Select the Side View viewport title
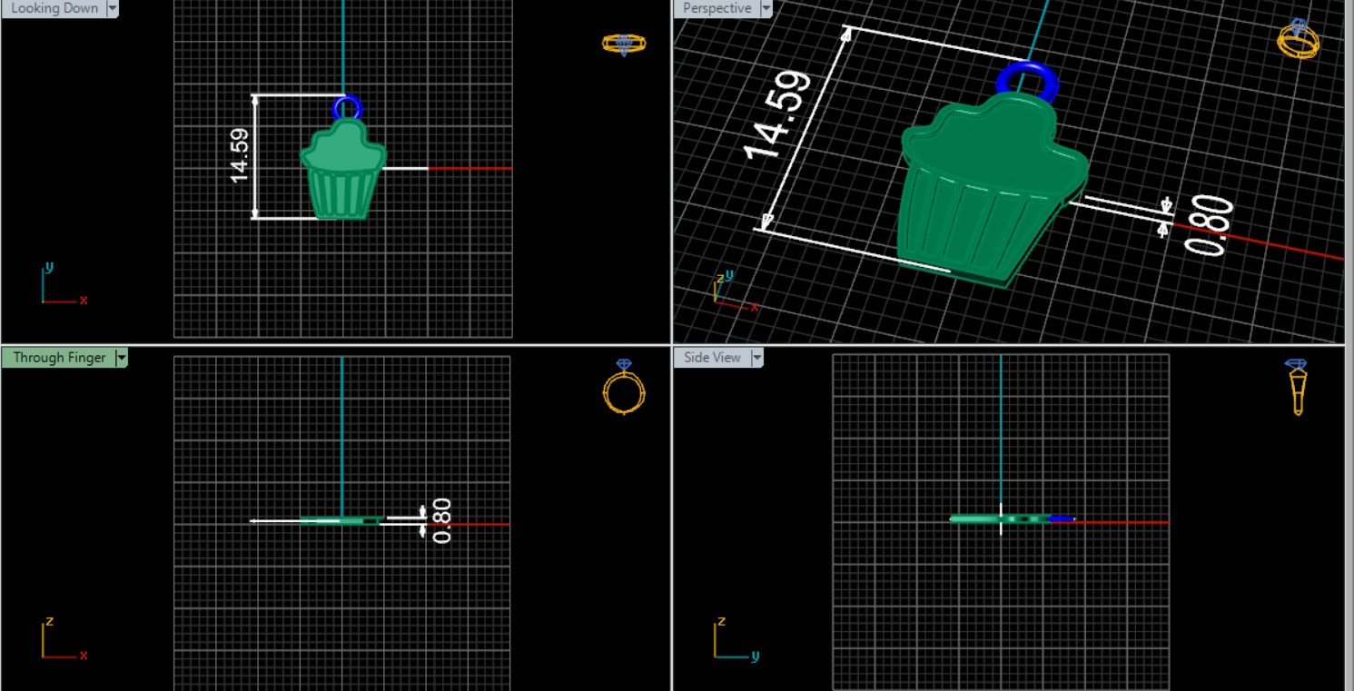The image size is (1354, 691). 711,358
